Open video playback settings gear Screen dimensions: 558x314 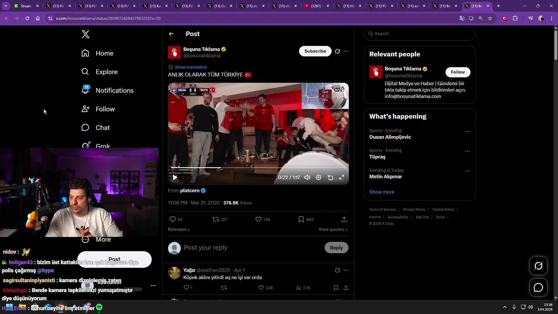318,177
